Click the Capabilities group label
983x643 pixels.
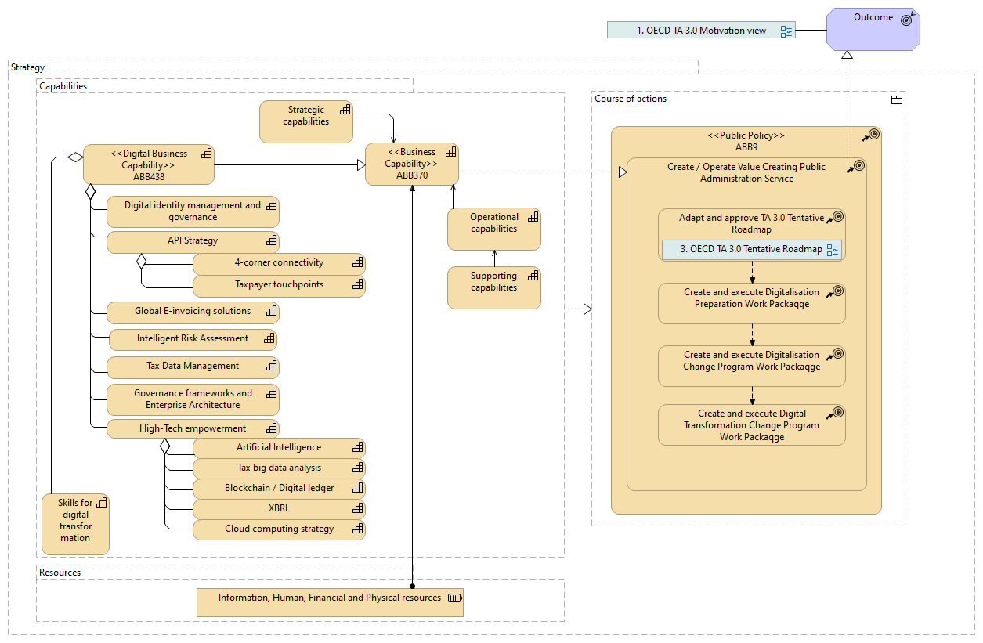pyautogui.click(x=63, y=86)
